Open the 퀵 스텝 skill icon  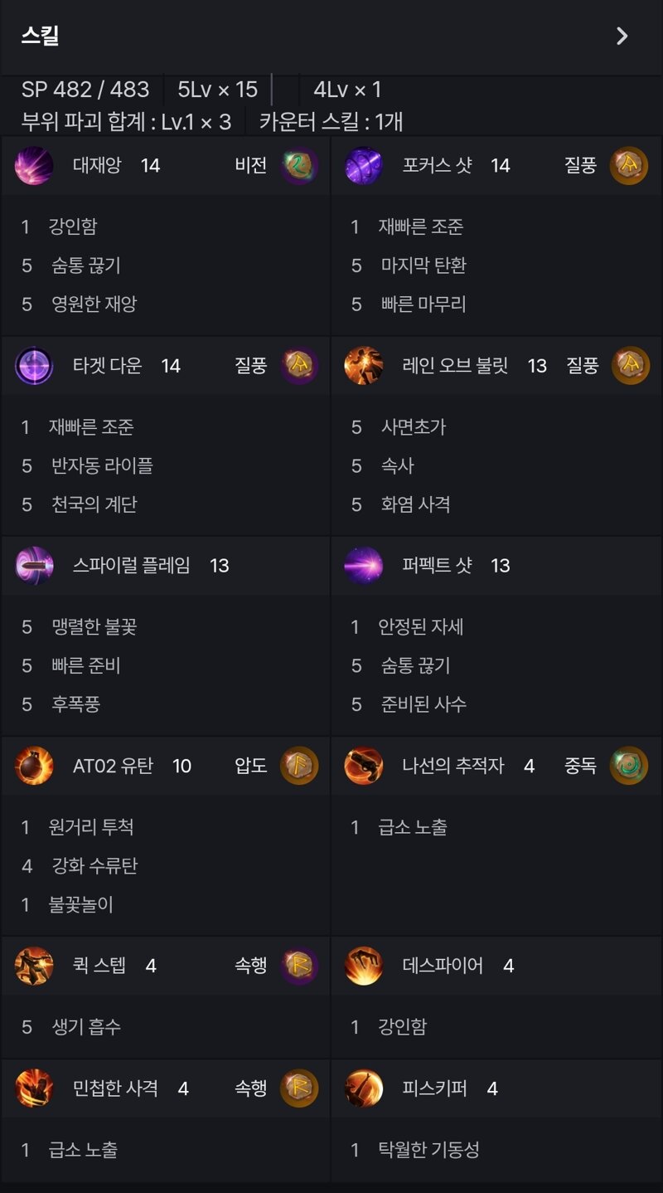34,966
